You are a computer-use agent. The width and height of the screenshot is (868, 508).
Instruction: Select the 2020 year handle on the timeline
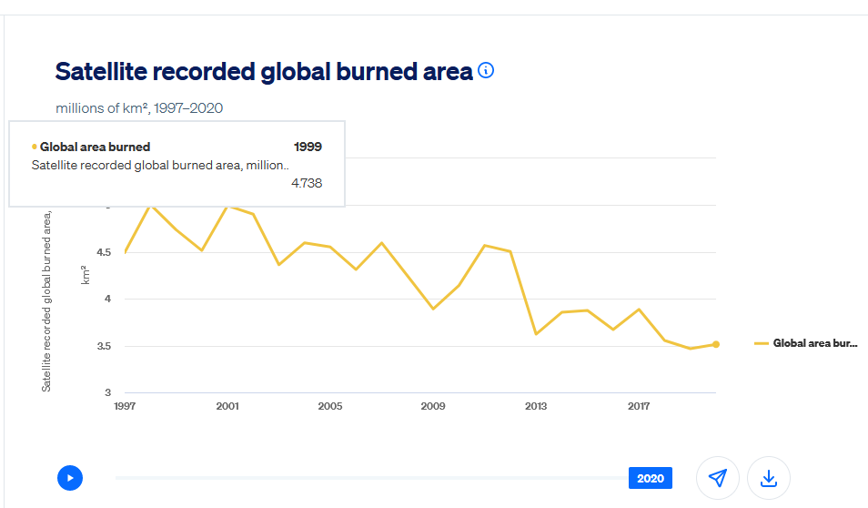[650, 478]
